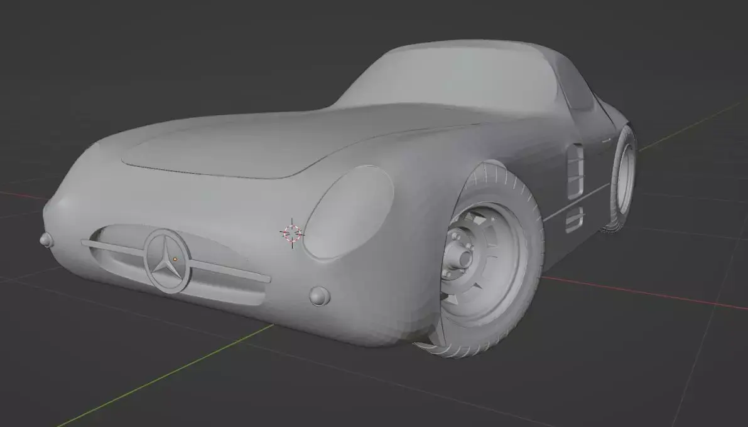Viewport: 748px width, 427px height.
Task: Select the lower side vent behind front wheel
Action: click(575, 219)
